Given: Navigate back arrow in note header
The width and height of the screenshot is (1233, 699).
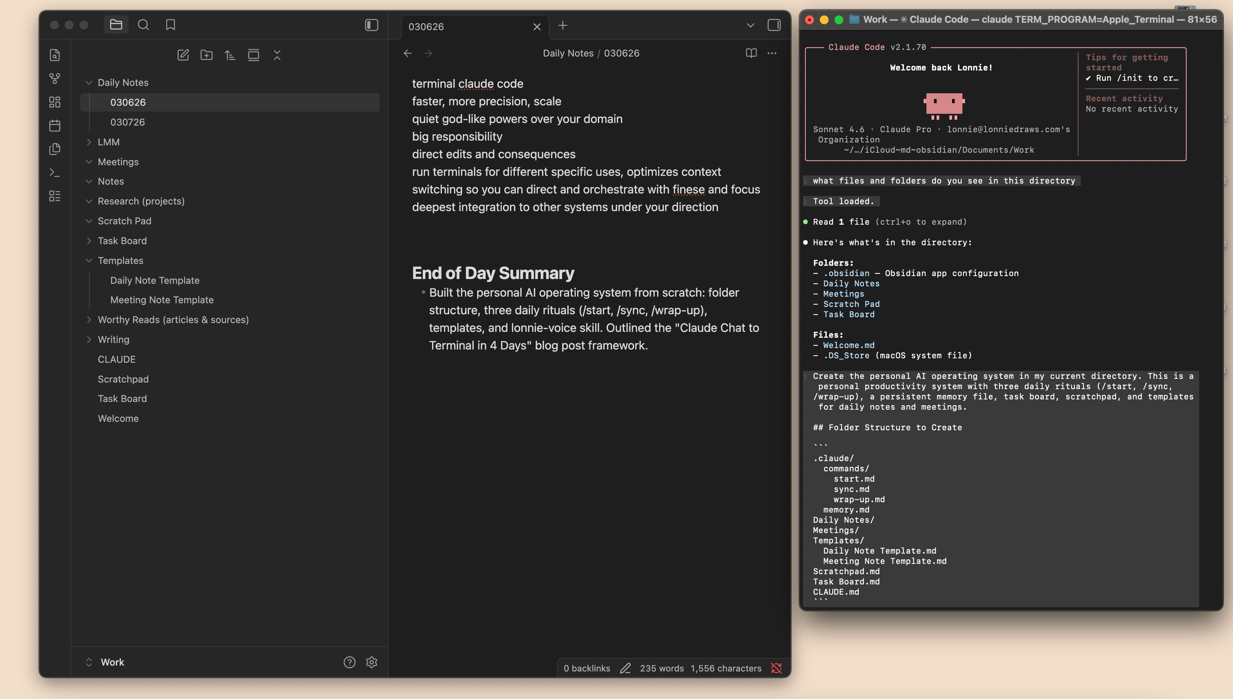Looking at the screenshot, I should coord(408,53).
